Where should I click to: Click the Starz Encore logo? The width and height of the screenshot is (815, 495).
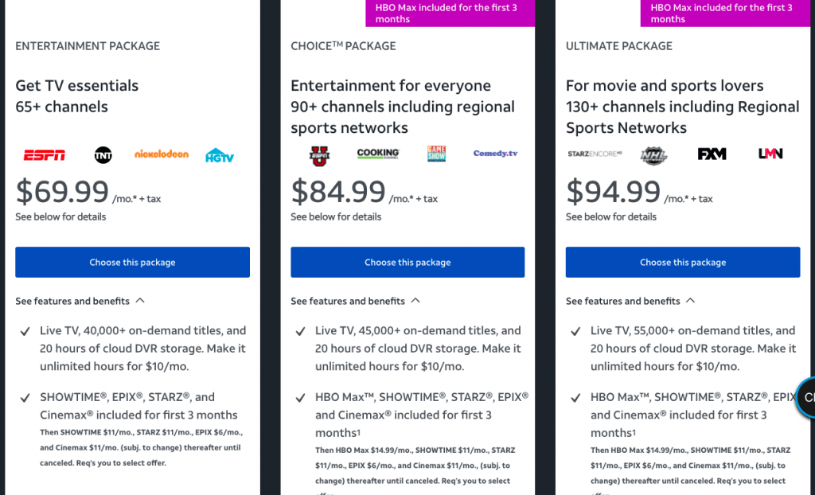pyautogui.click(x=595, y=154)
